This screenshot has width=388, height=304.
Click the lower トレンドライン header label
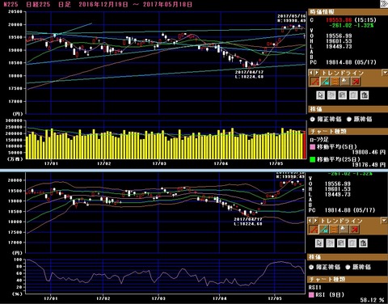342,221
